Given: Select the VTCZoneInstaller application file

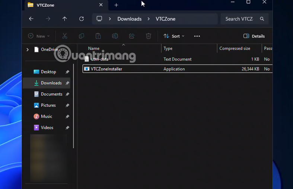Looking at the screenshot, I should 106,69.
